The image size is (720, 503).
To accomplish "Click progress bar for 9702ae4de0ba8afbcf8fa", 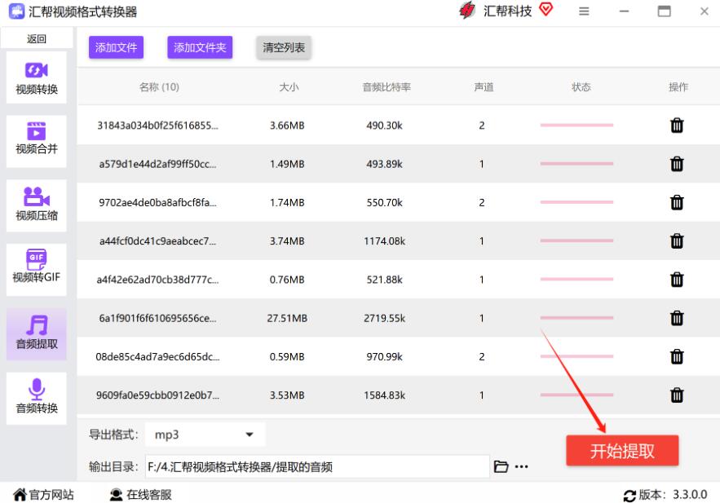I will (x=576, y=202).
